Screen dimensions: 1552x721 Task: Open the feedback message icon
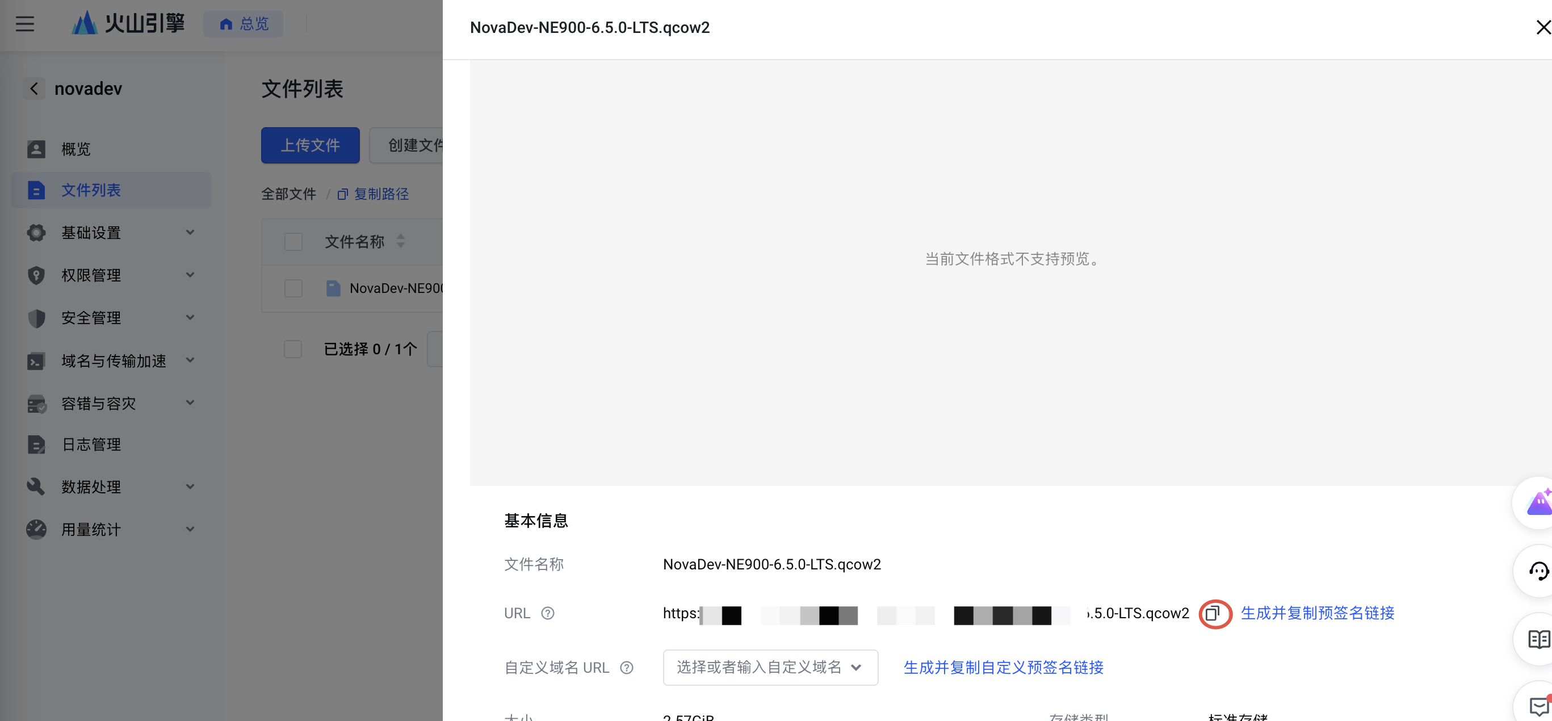[x=1538, y=706]
